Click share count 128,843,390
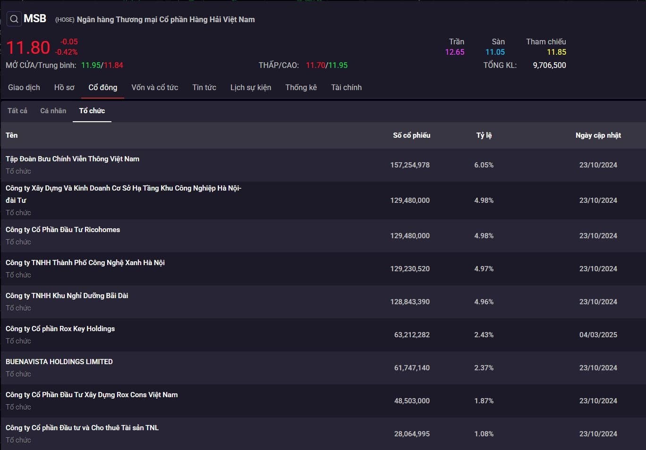Screen dimensions: 646x450 point(410,302)
